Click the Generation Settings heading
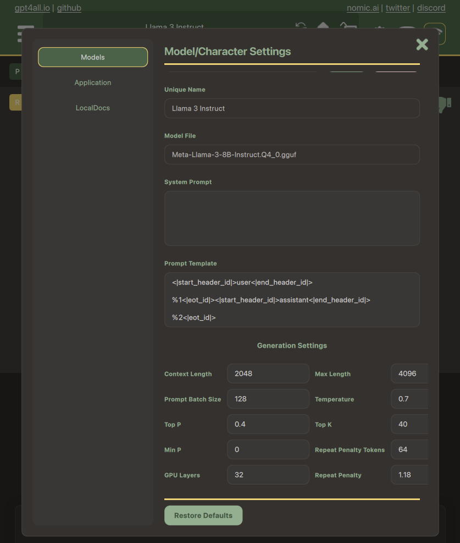This screenshot has width=460, height=543. [x=292, y=345]
